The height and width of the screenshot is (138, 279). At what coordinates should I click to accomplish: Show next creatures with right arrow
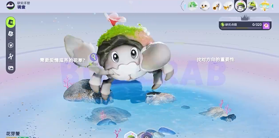[x=272, y=6]
